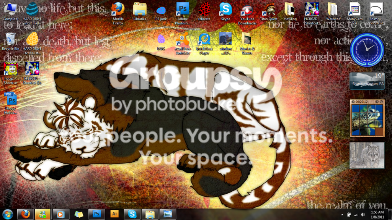
Task: Select the avast! Free Antivirus shortcut
Action: (183, 44)
